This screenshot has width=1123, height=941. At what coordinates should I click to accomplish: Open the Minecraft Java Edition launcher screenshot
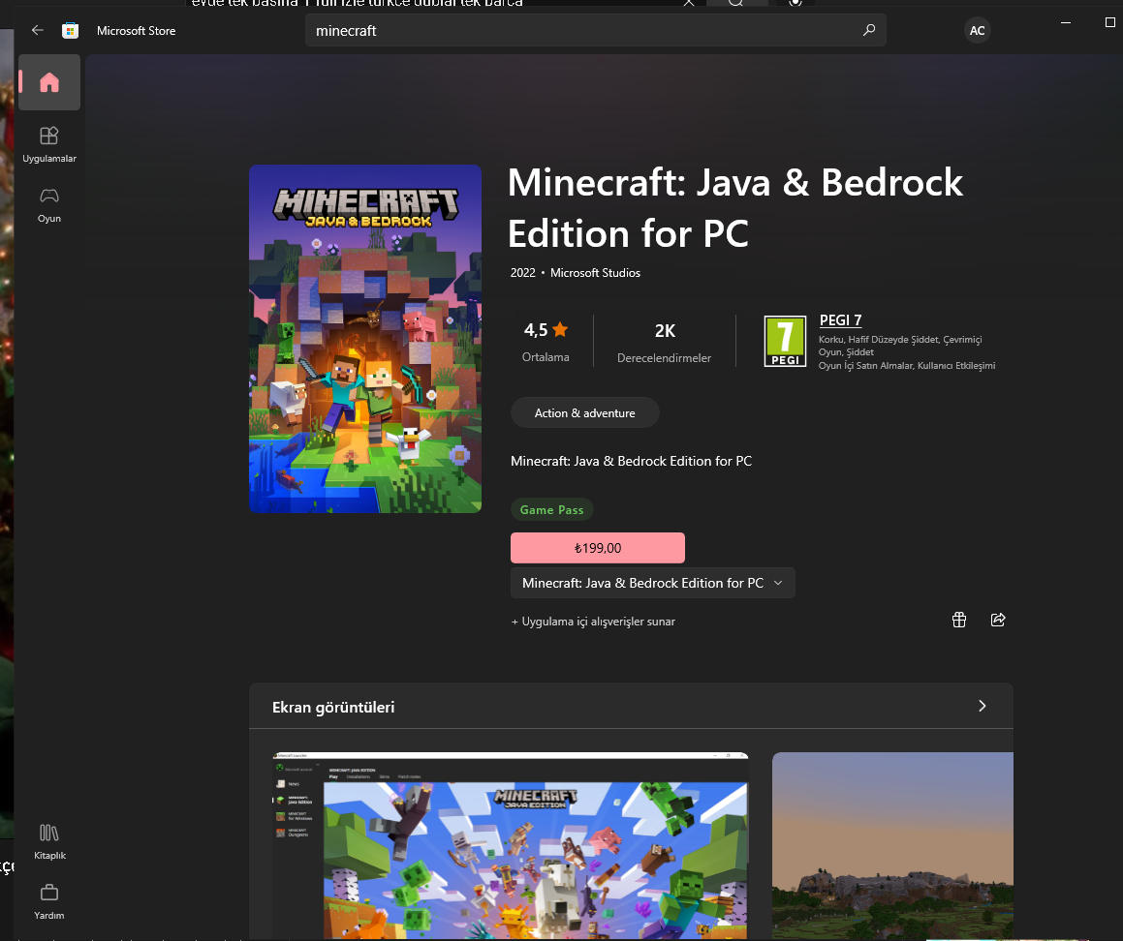pyautogui.click(x=511, y=845)
